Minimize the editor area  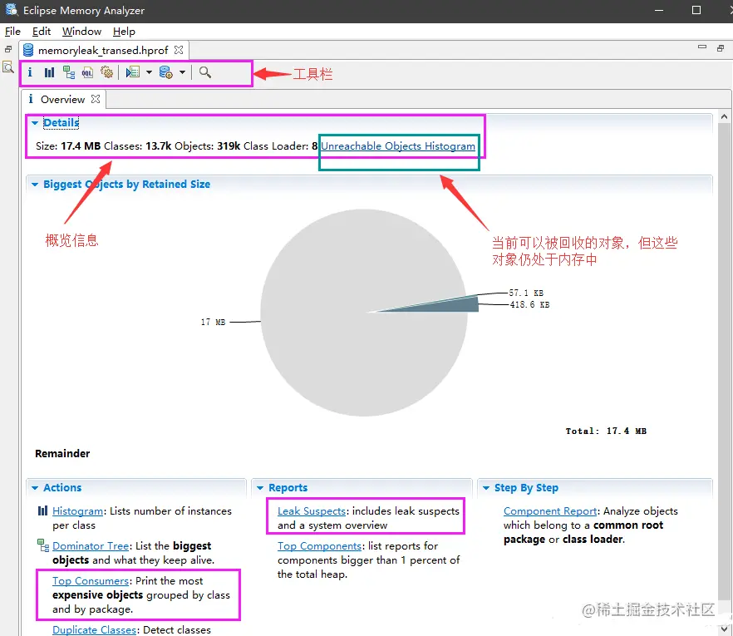[701, 47]
